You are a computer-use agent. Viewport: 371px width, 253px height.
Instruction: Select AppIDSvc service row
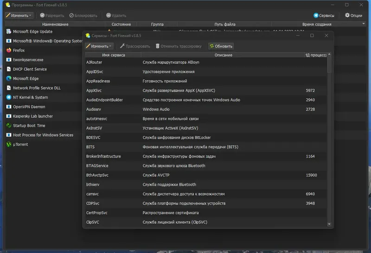(206, 72)
